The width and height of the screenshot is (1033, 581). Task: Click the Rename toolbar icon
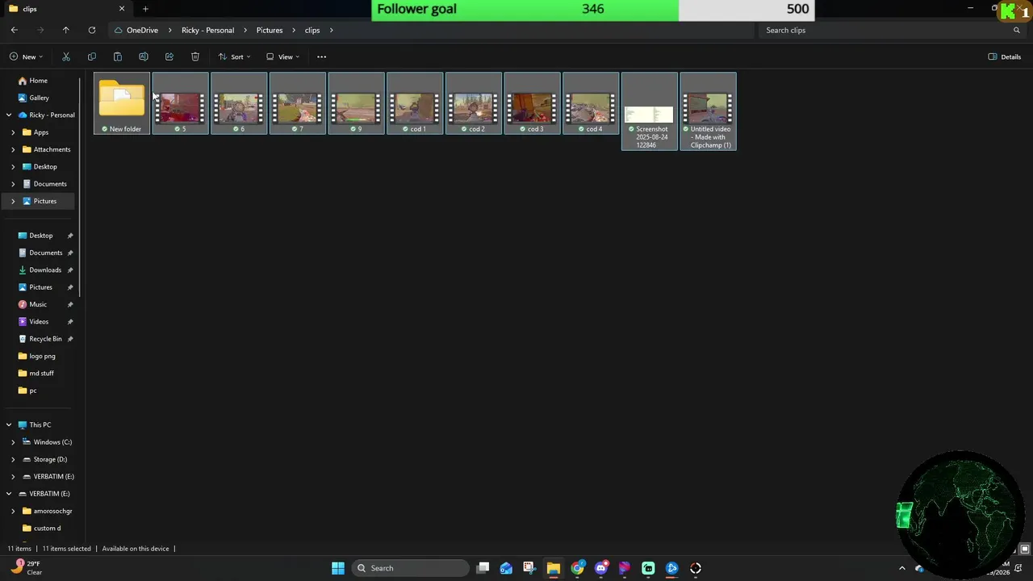(144, 56)
